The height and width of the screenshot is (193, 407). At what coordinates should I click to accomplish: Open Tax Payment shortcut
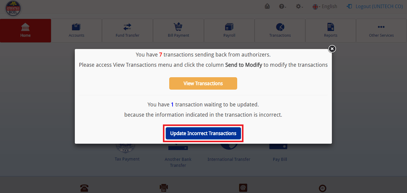pos(127,159)
